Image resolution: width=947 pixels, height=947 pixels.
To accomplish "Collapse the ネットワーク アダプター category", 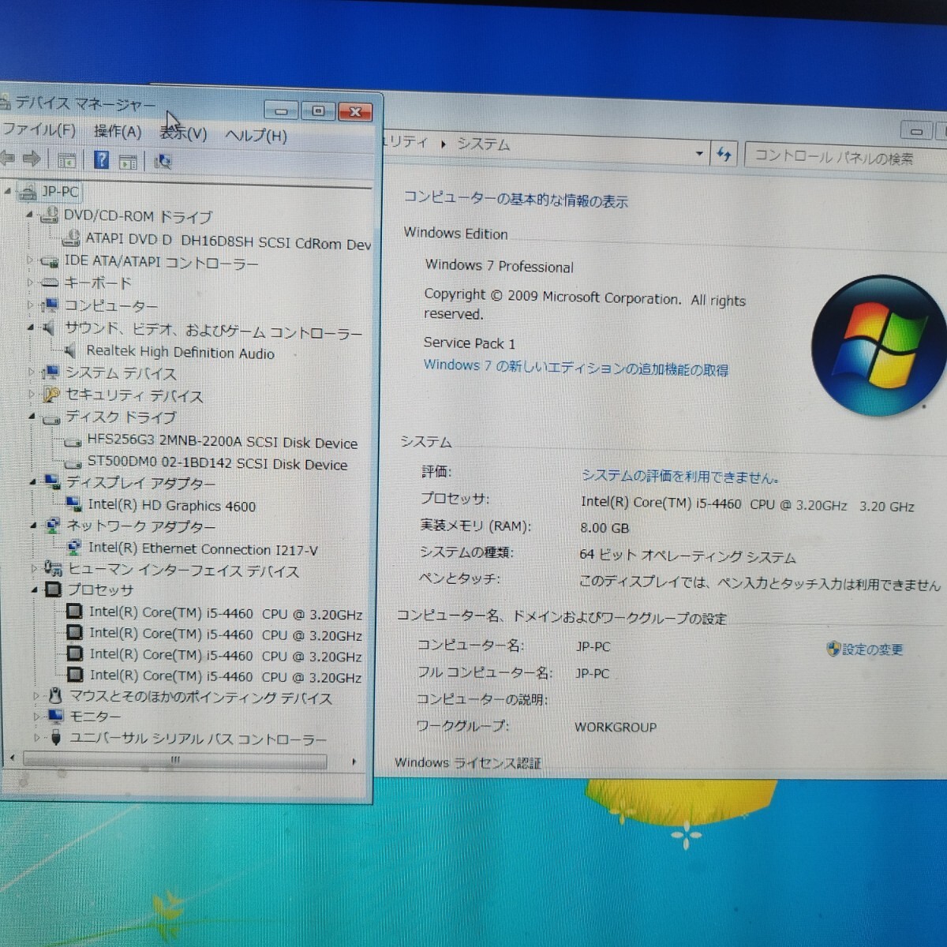I will 33,524.
